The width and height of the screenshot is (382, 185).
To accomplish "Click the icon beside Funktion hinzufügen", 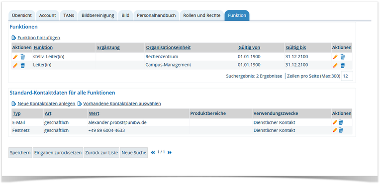I will coord(14,38).
